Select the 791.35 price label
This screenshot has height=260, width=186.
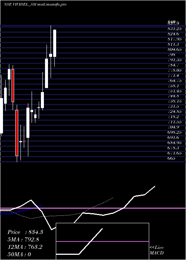174,60
